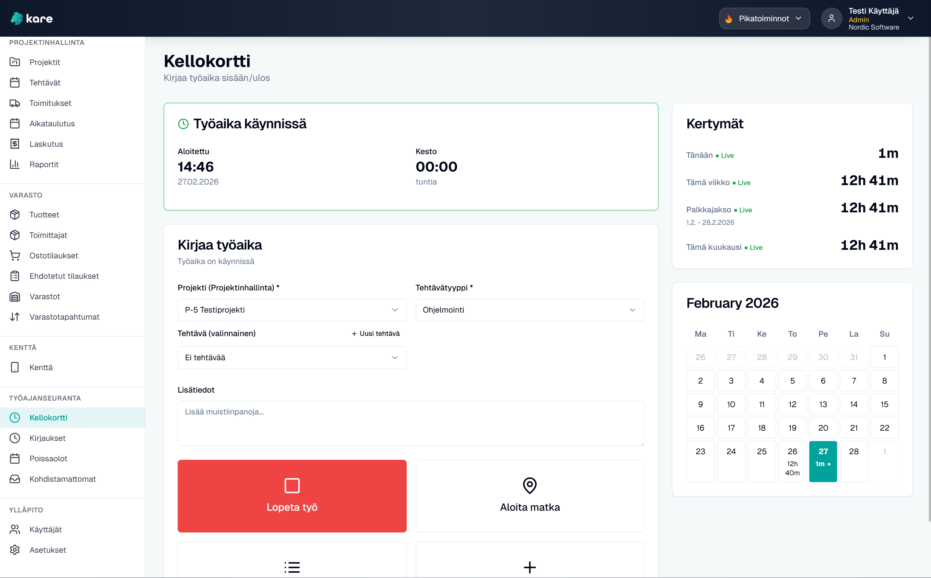The height and width of the screenshot is (578, 931).
Task: Open Kirjaukset in the sidebar
Action: pos(47,438)
